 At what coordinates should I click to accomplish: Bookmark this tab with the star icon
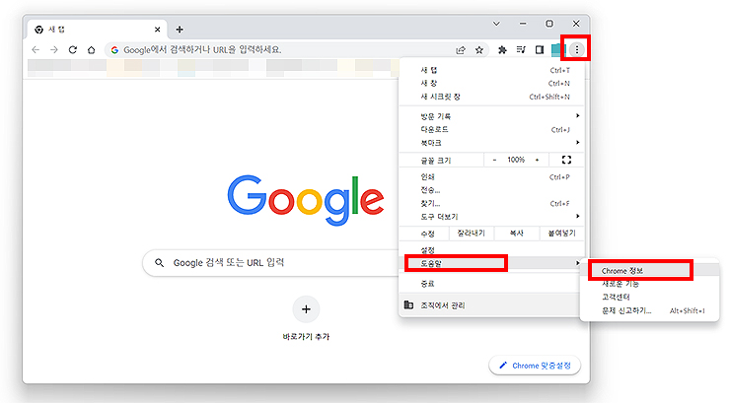[x=479, y=49]
